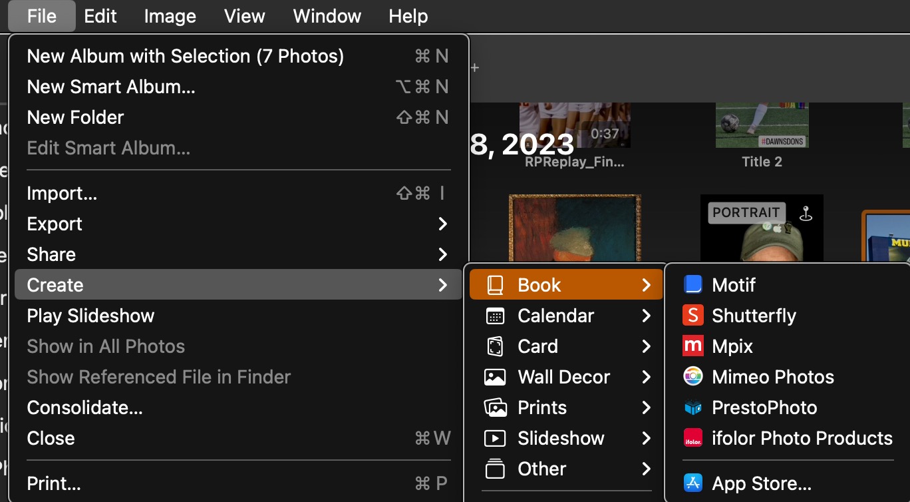
Task: Click New Smart Album
Action: pyautogui.click(x=110, y=87)
